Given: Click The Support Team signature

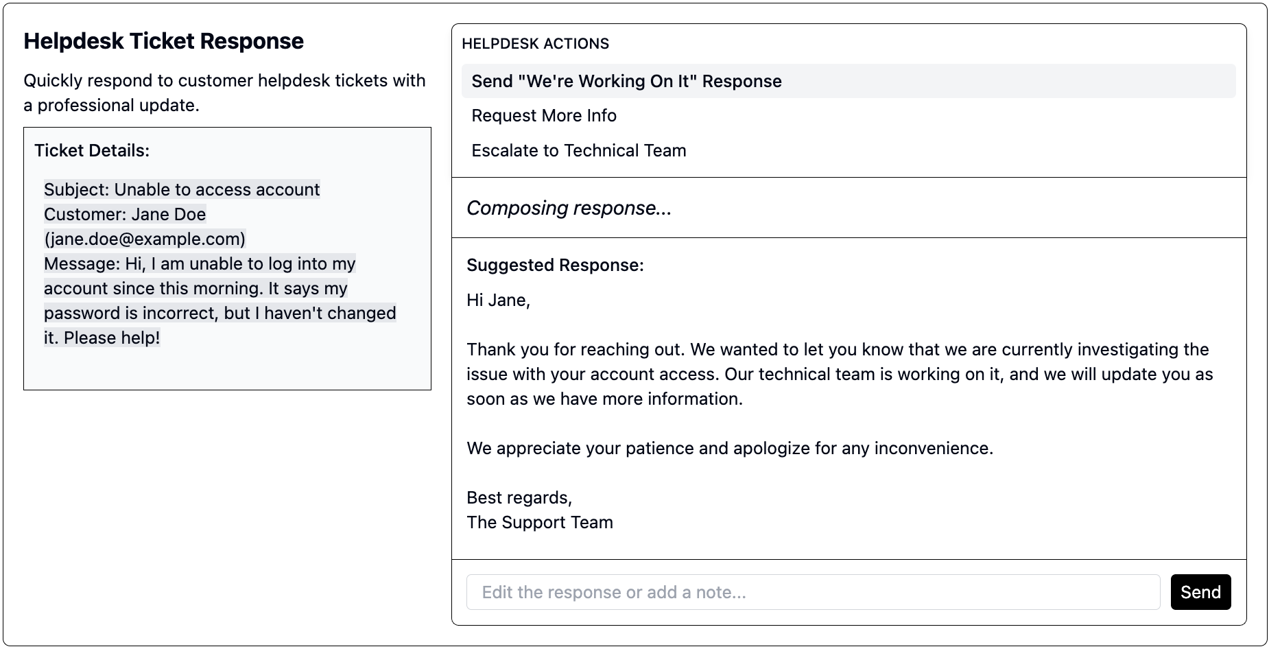Looking at the screenshot, I should tap(539, 522).
